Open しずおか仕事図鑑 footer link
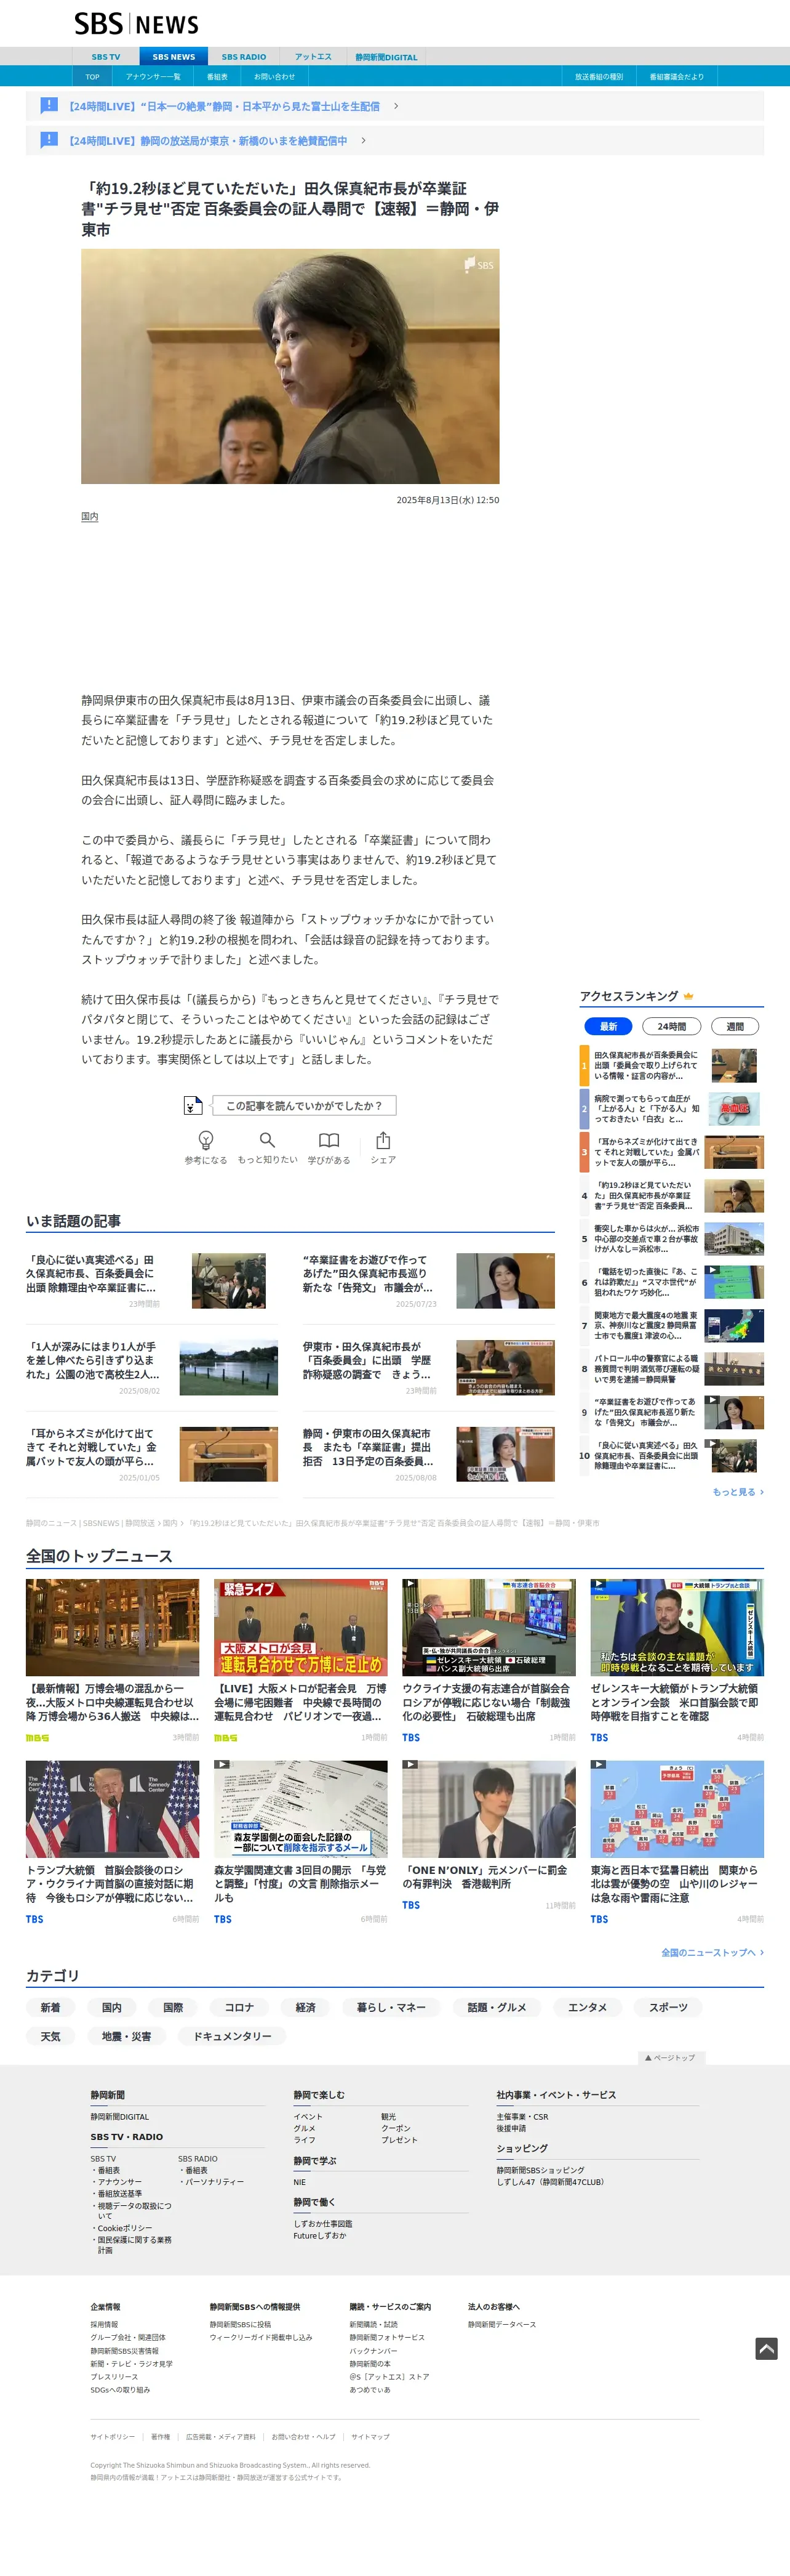 322,2223
